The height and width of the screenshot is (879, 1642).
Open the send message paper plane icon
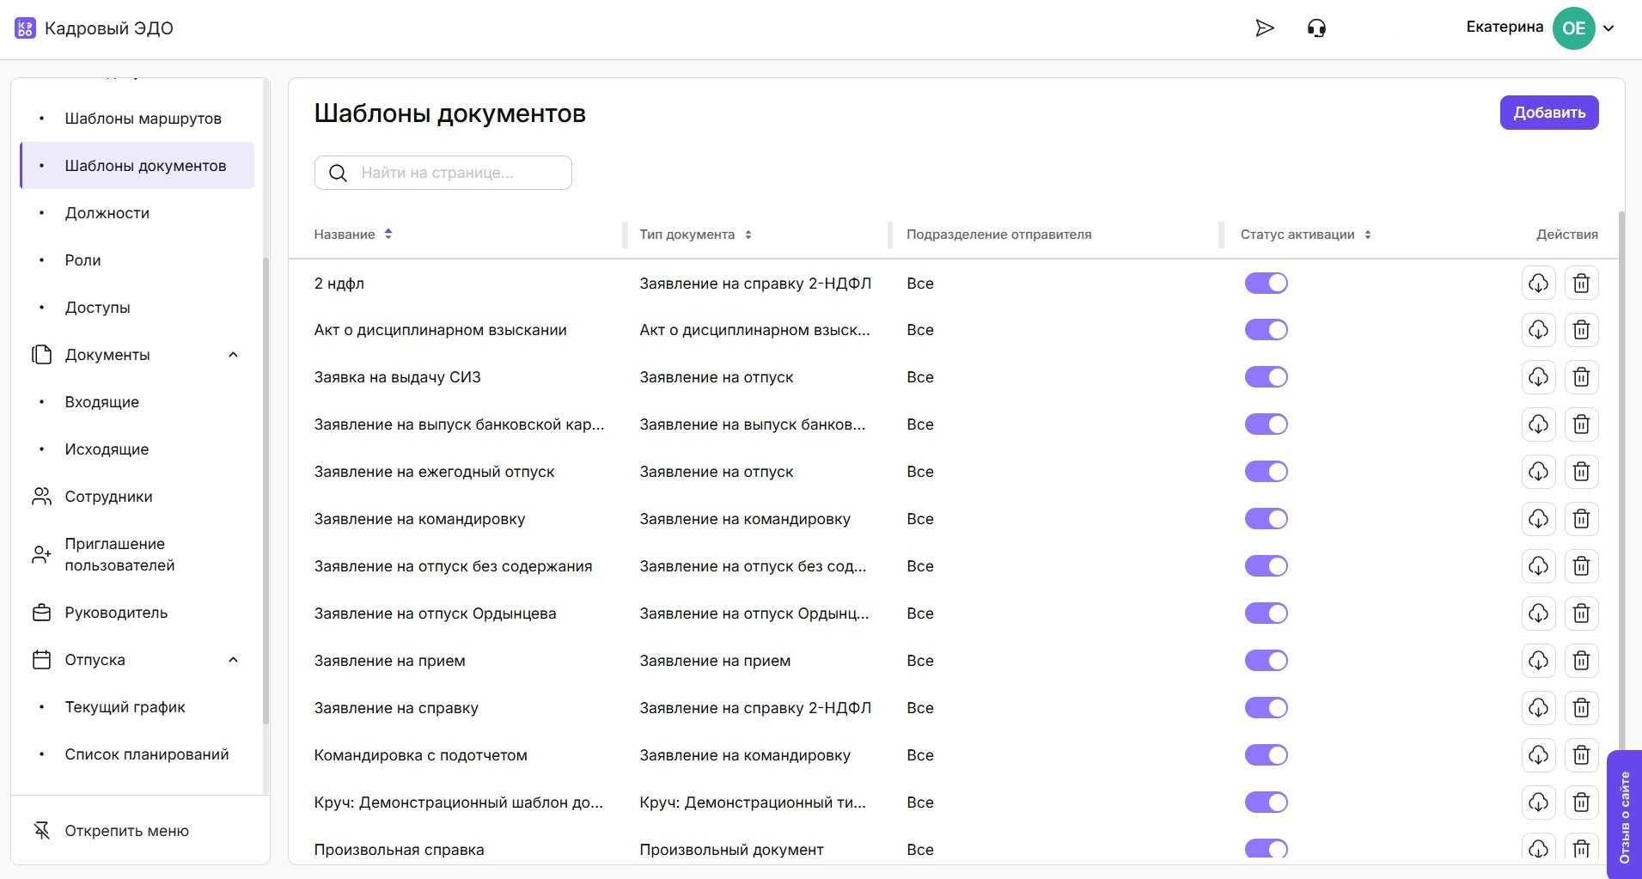[x=1264, y=27]
